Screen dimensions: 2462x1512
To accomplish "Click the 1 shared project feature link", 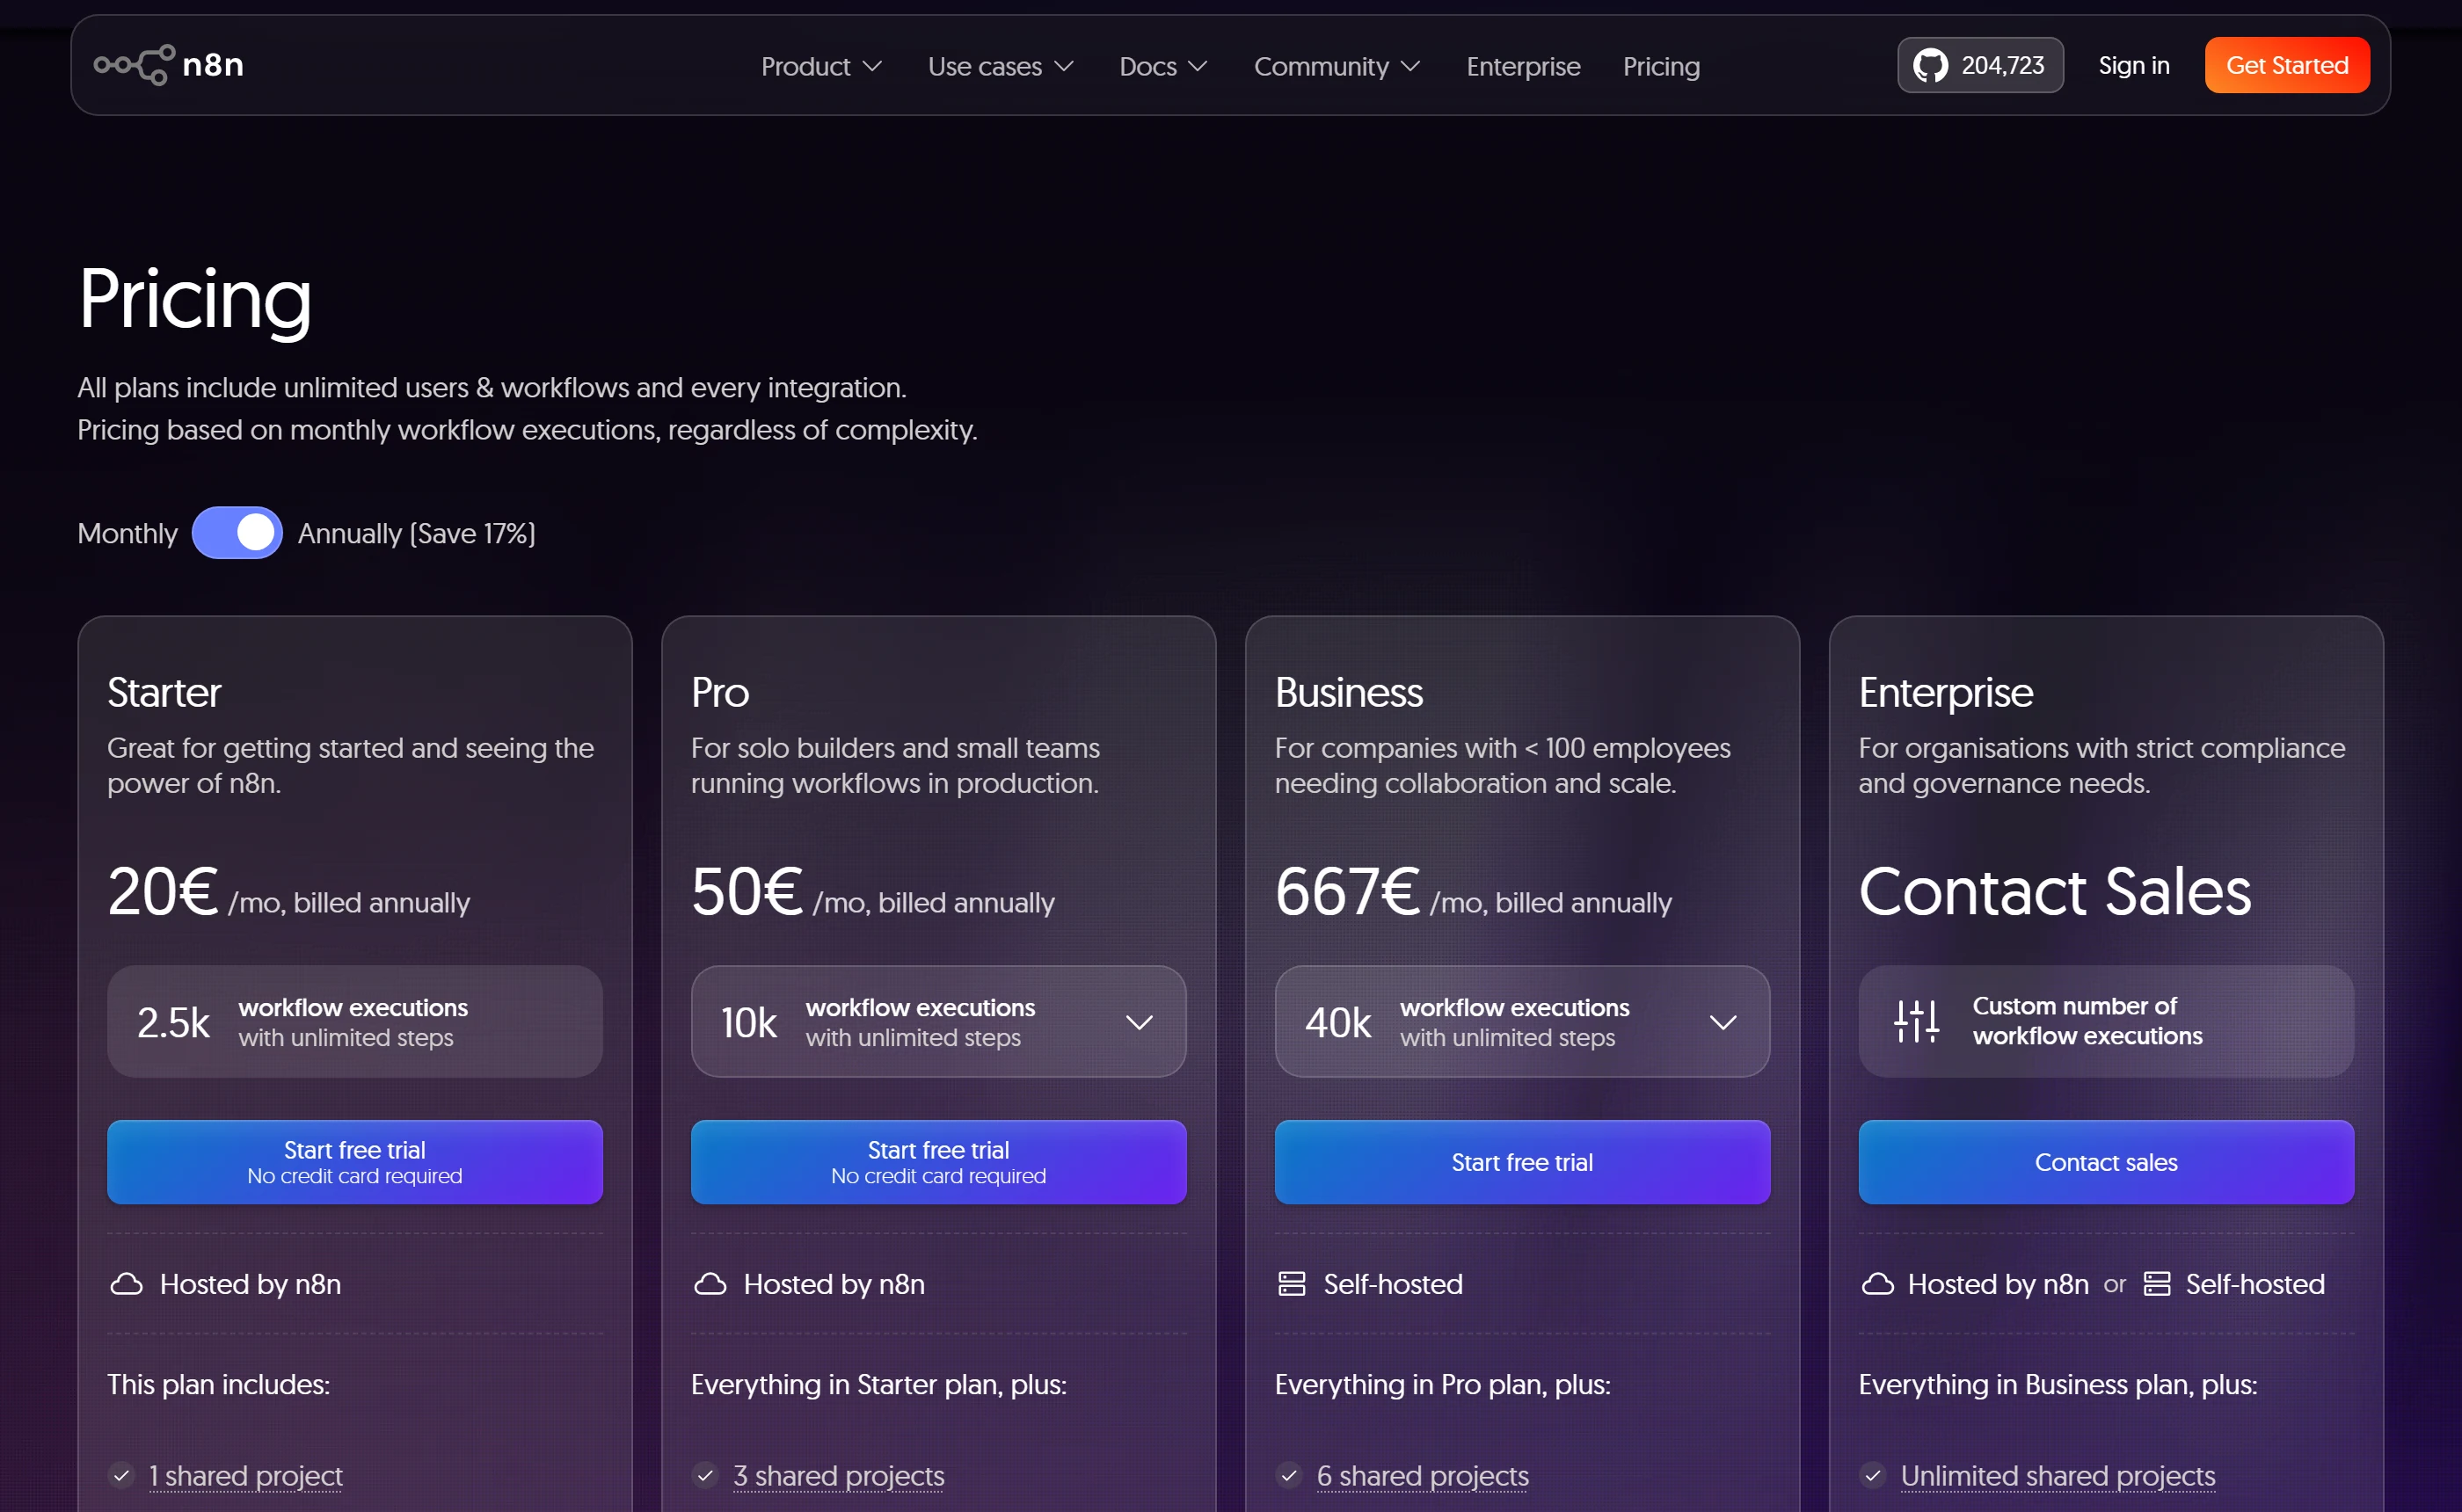I will coord(245,1475).
